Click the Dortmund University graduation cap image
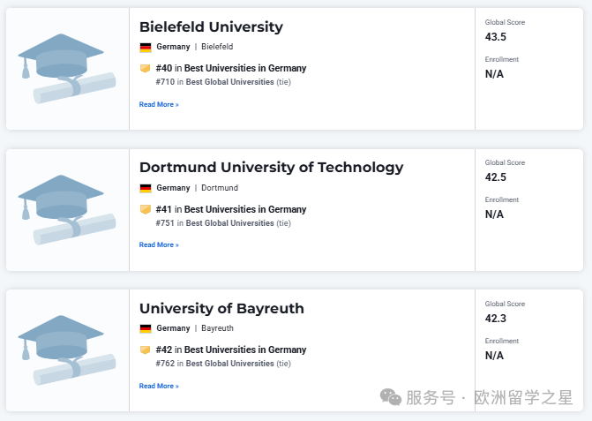The width and height of the screenshot is (592, 421). pos(67,209)
